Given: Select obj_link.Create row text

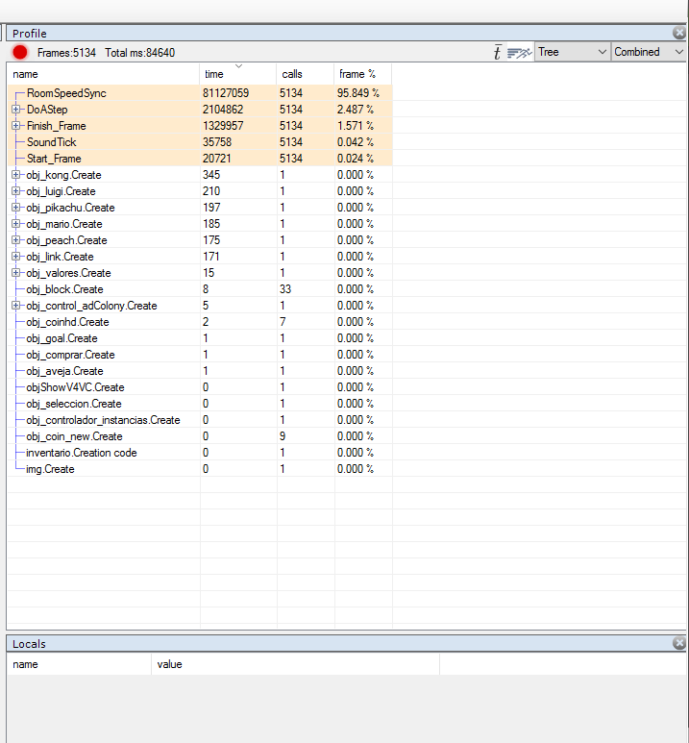Looking at the screenshot, I should pyautogui.click(x=61, y=257).
